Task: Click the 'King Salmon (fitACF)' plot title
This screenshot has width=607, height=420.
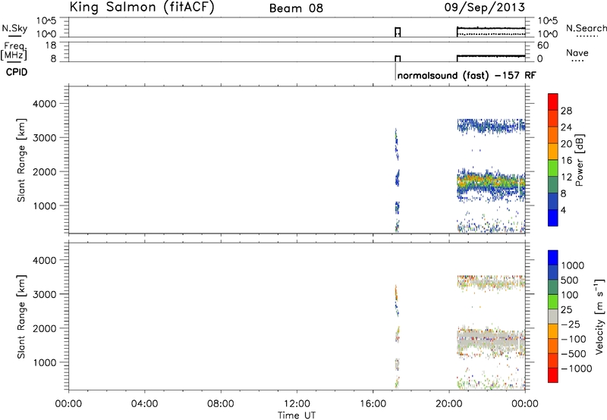Action: (142, 8)
